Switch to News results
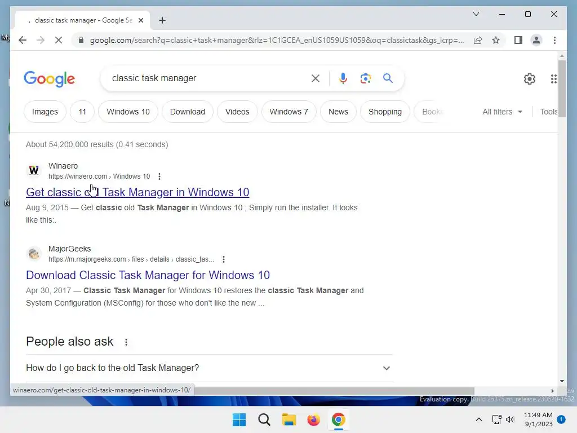Image resolution: width=577 pixels, height=433 pixels. (x=338, y=112)
